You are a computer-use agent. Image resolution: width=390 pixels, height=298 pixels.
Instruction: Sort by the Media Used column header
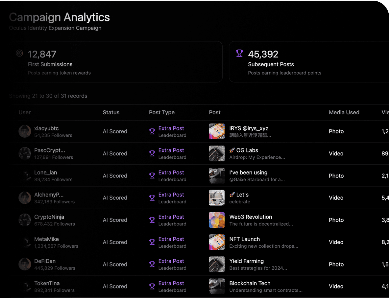pos(344,112)
